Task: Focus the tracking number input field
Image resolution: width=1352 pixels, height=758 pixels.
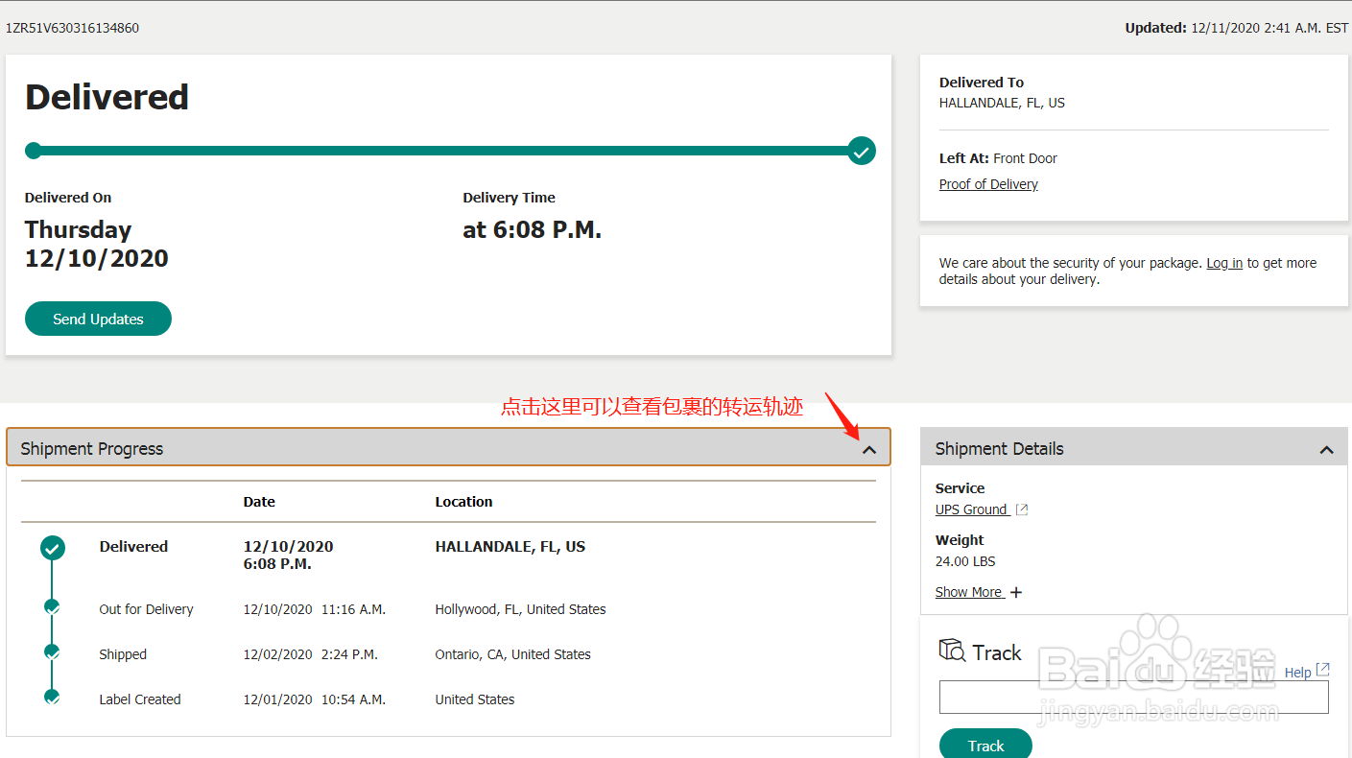Action: point(1133,698)
